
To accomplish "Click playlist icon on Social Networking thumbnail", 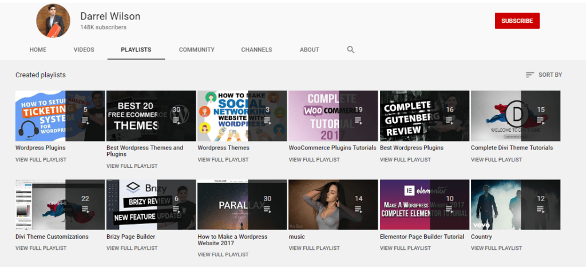I will 267,120.
